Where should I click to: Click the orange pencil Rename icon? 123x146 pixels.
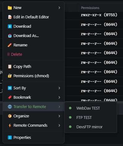tap(10, 45)
